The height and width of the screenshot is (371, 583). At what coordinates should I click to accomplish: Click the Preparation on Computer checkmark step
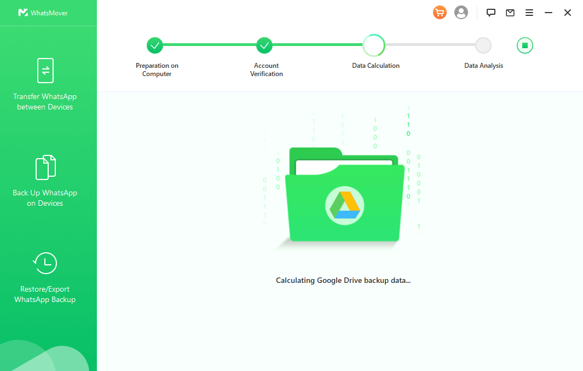click(155, 45)
